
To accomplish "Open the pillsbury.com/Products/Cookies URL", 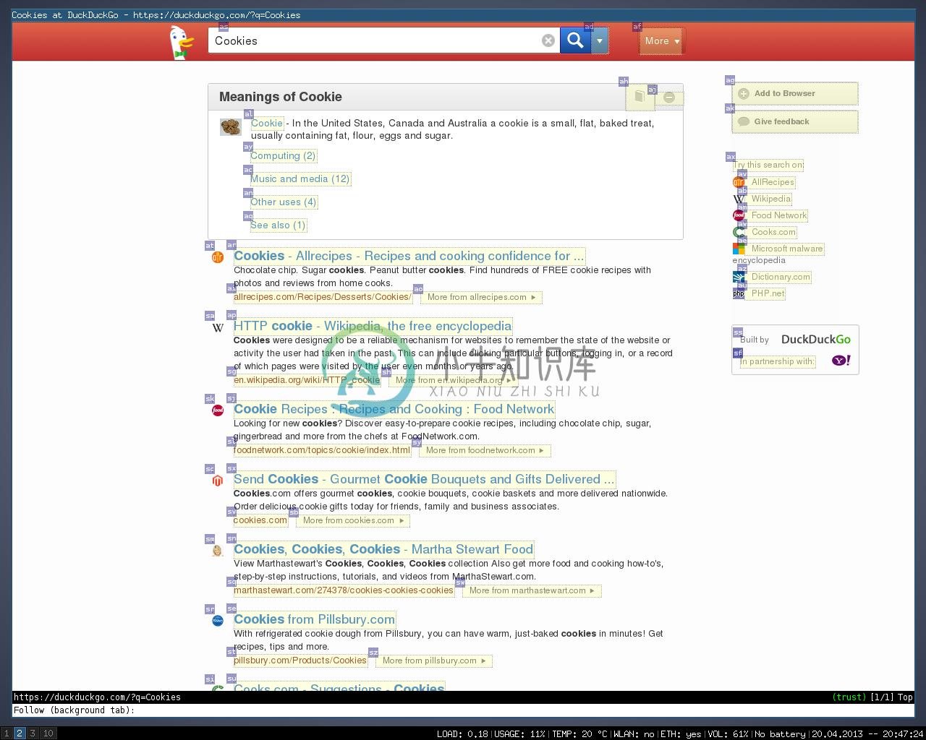I will click(300, 661).
